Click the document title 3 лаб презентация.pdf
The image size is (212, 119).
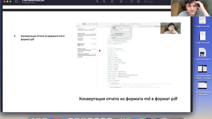pos(33,1)
